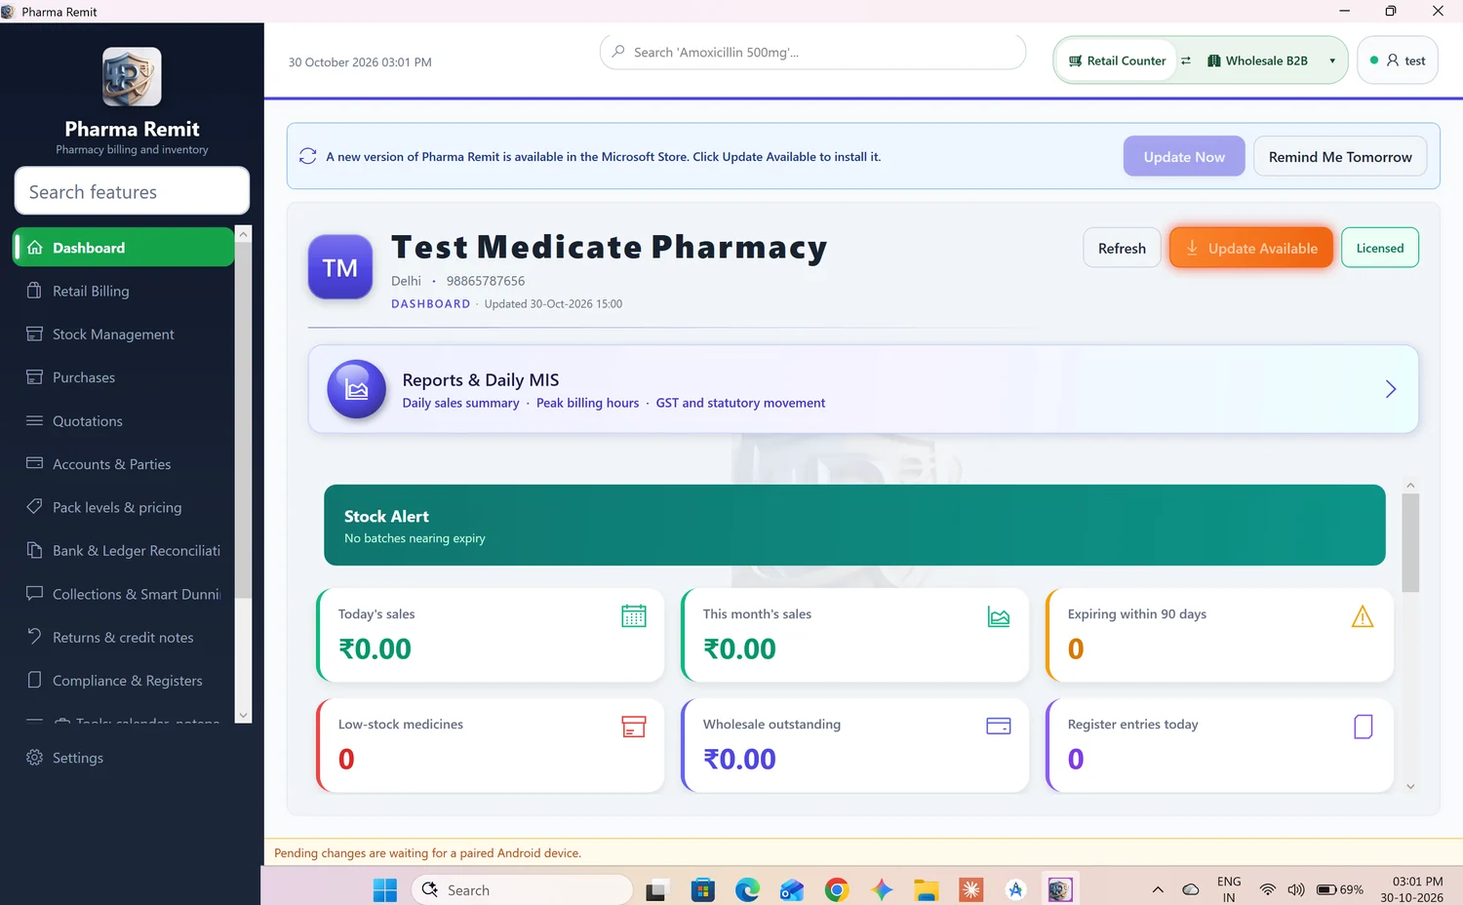
Task: Click the chart icon on This month's sales card
Action: [x=999, y=616]
